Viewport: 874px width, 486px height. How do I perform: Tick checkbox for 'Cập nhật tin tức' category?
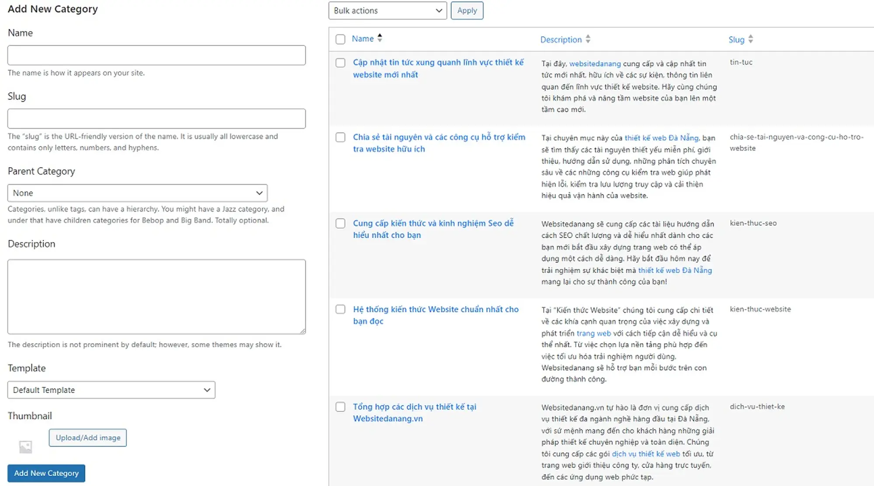(x=340, y=63)
